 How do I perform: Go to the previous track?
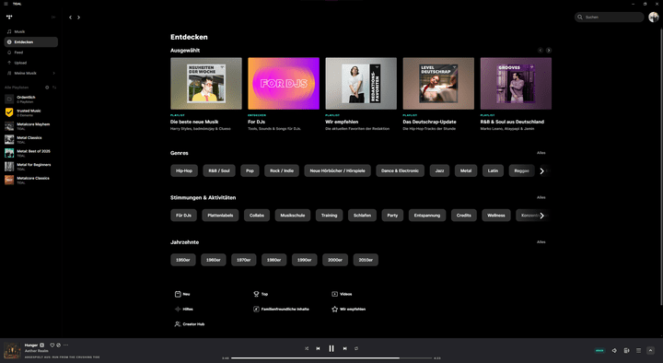(318, 348)
